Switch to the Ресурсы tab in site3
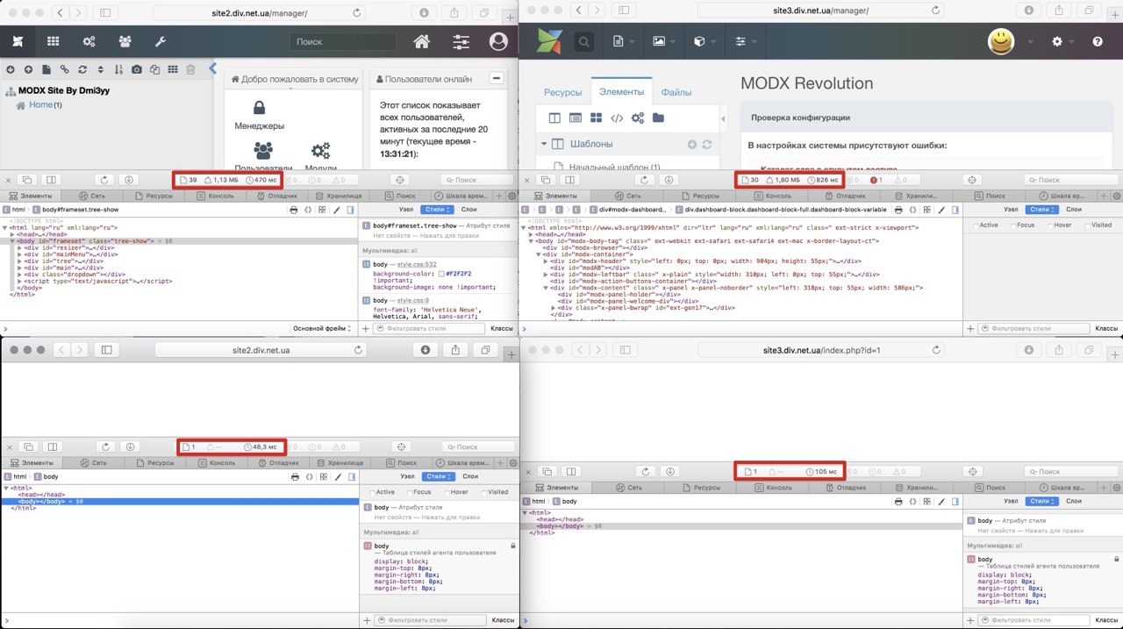Viewport: 1123px width, 629px height. point(562,92)
